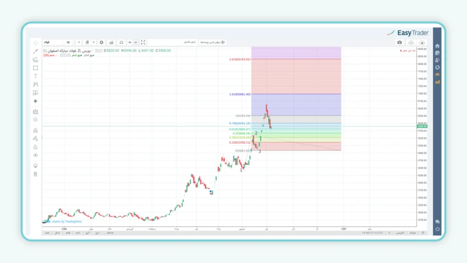Toggle auto scale button
The width and height of the screenshot is (467, 263).
tap(413, 233)
